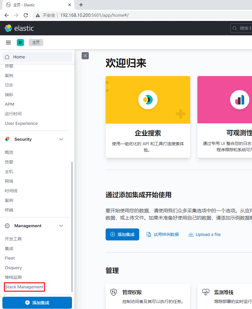Viewport: 252px width, 309px height.
Task: Open a new browser tab
Action: tap(81, 5)
